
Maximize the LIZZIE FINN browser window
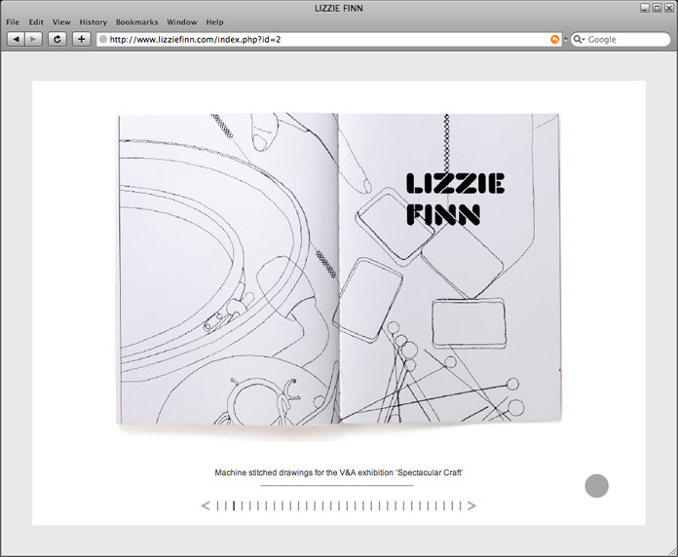click(x=657, y=8)
